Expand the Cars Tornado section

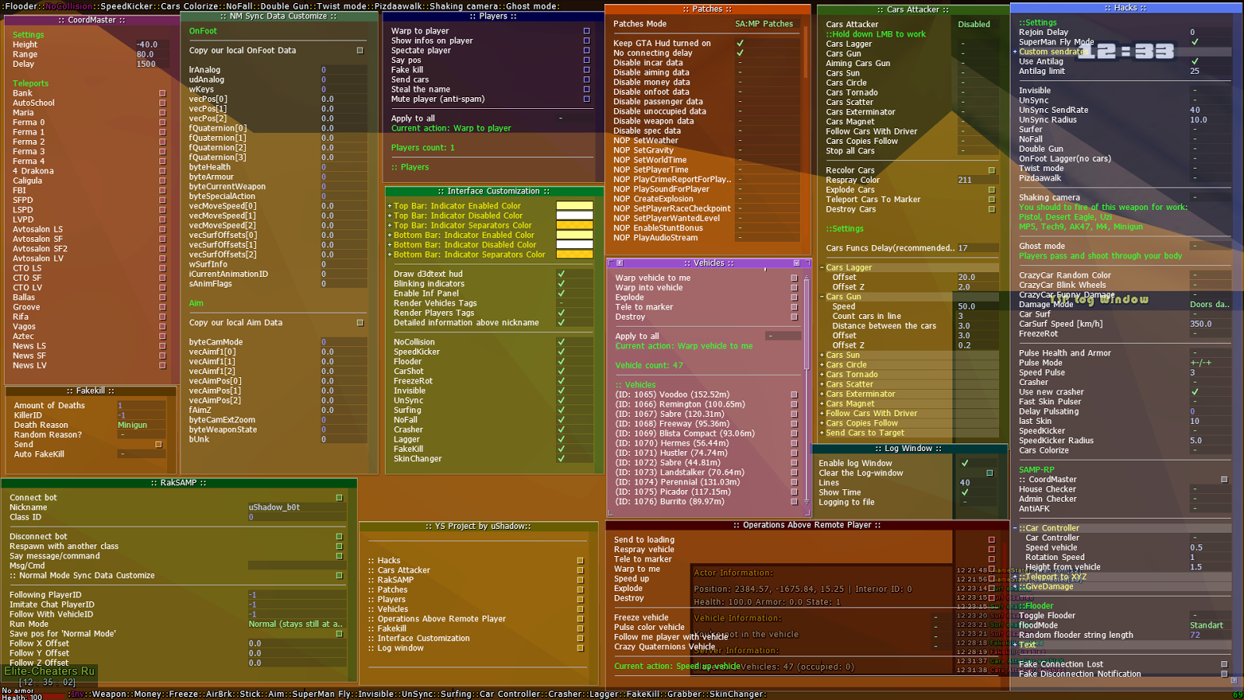822,375
